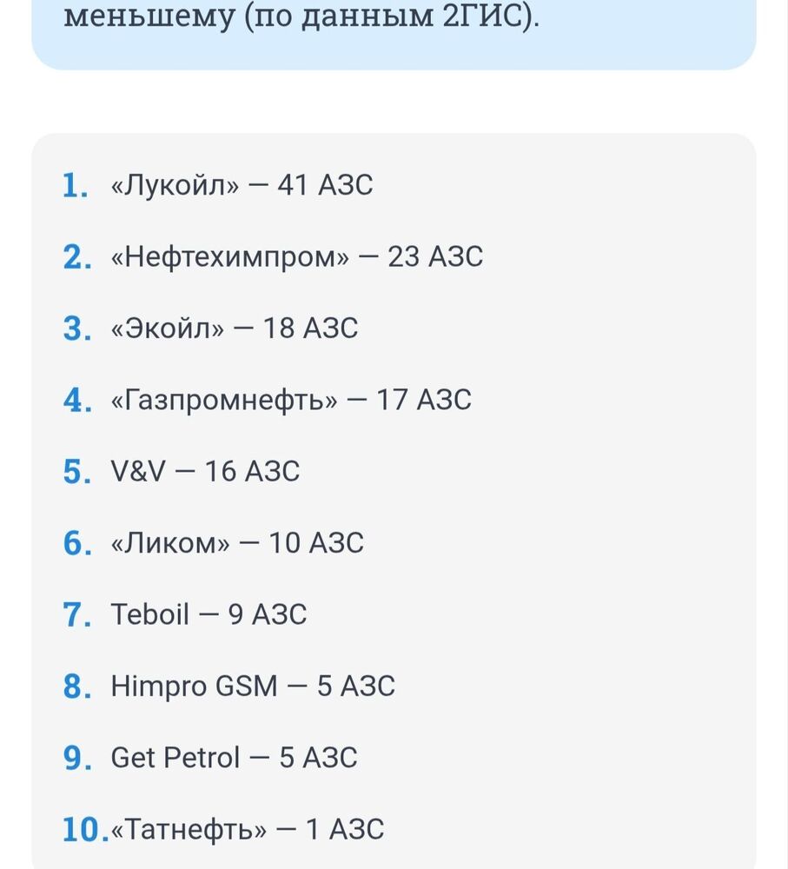
Task: Click the blue number 6 list marker
Action: [x=77, y=543]
